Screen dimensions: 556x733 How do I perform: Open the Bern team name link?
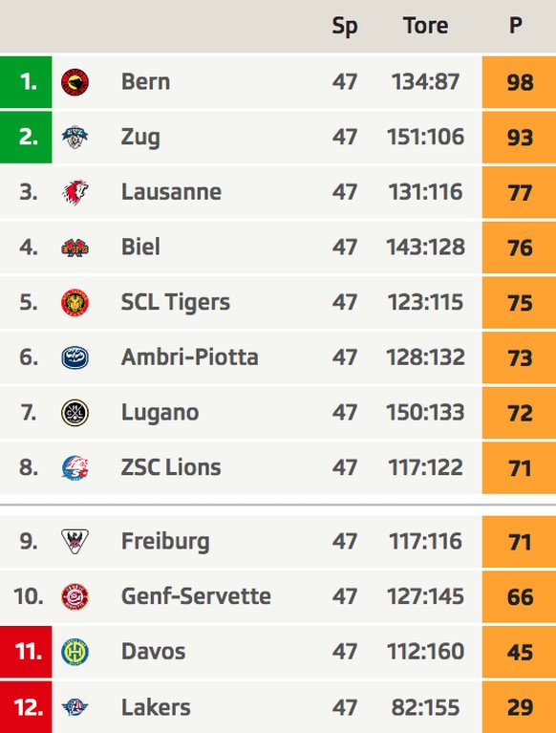pyautogui.click(x=146, y=82)
